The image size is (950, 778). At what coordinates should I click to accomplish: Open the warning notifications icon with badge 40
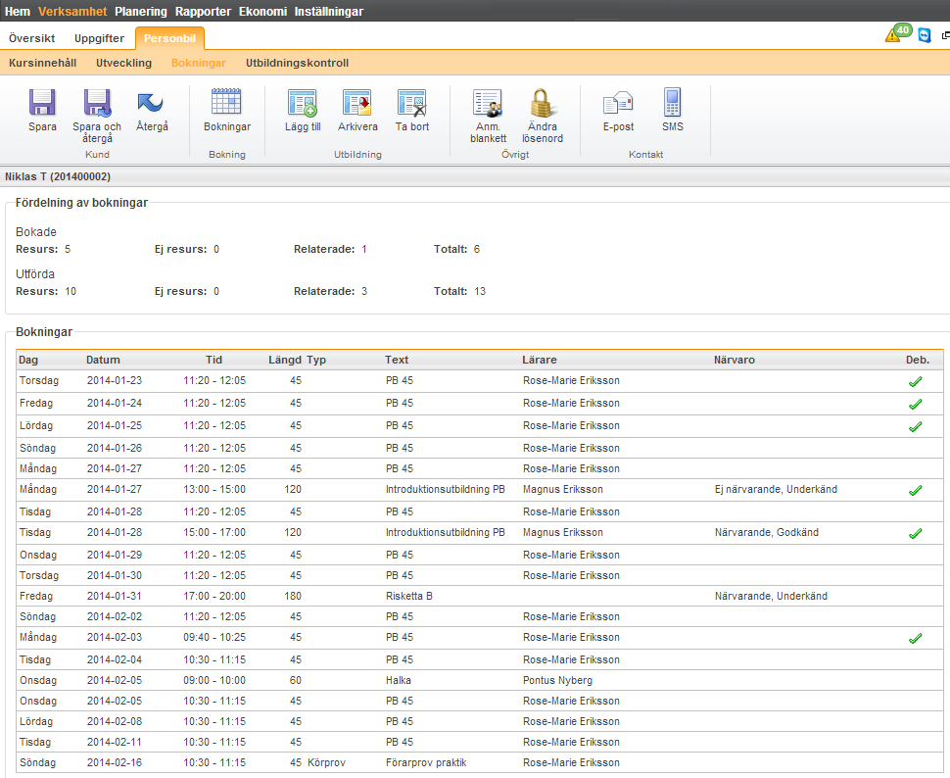click(x=898, y=34)
